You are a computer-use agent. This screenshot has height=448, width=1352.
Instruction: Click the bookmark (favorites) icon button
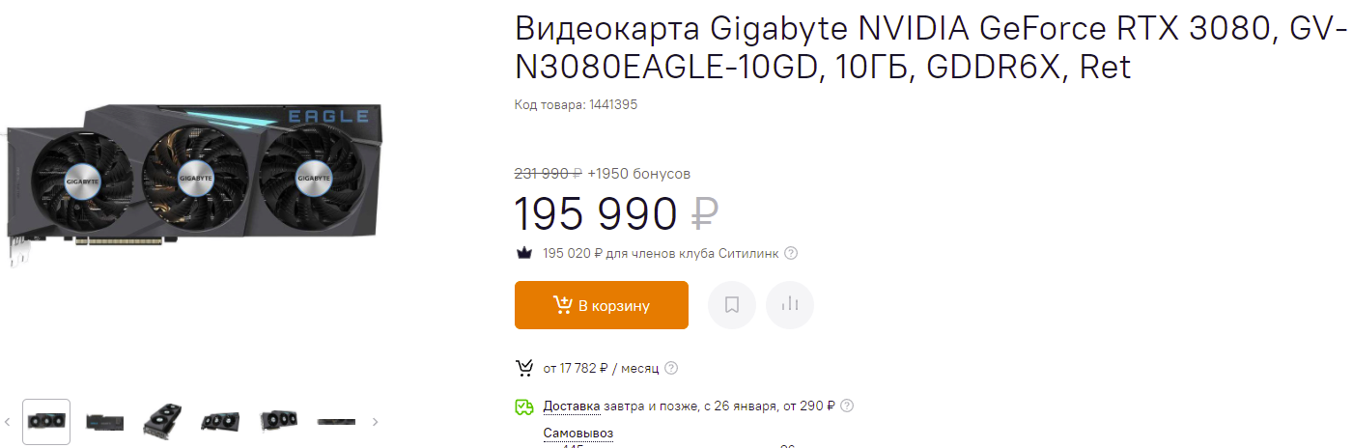click(732, 305)
